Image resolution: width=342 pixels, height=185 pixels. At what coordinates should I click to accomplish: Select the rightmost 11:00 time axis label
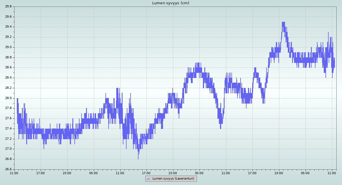click(x=332, y=173)
